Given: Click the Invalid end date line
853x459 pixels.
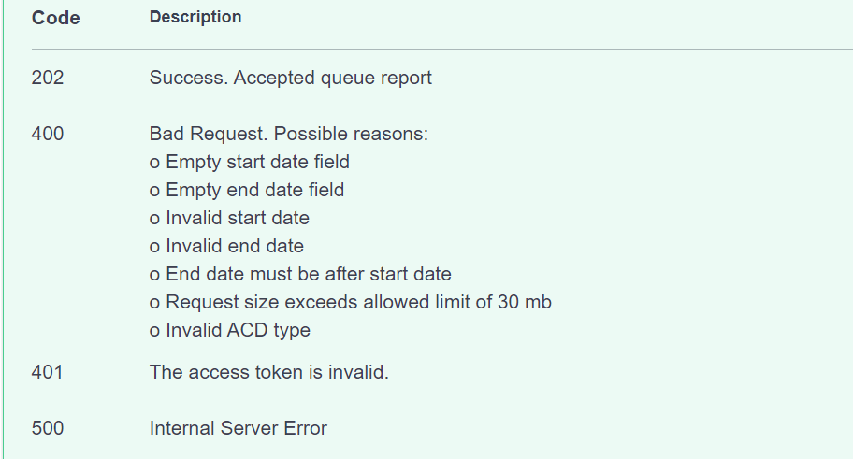Looking at the screenshot, I should [227, 246].
